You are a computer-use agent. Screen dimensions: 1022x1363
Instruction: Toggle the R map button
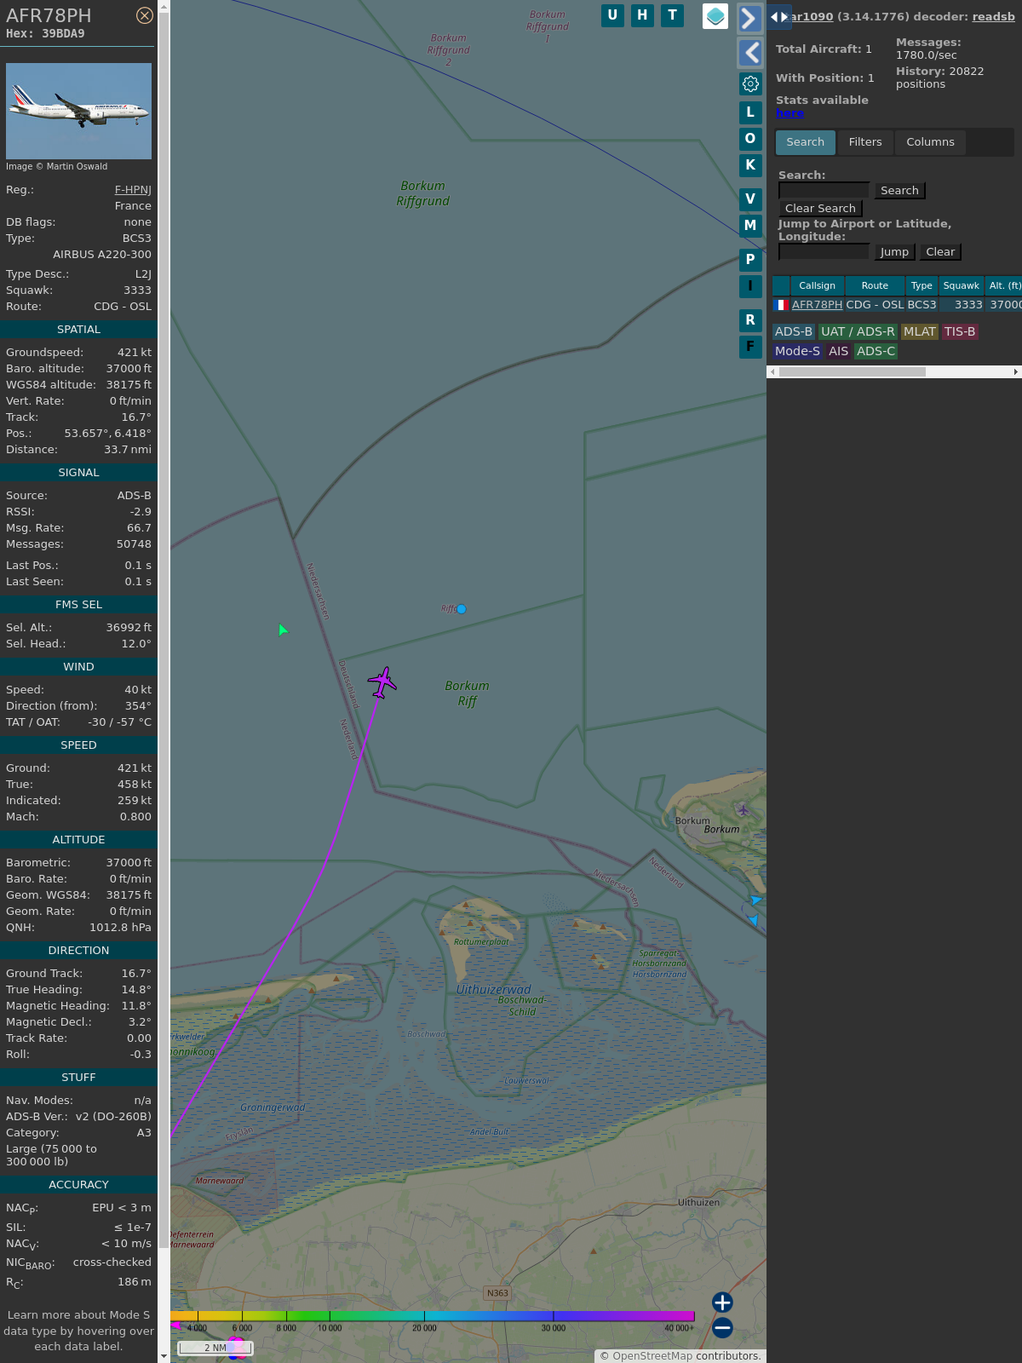pyautogui.click(x=750, y=320)
